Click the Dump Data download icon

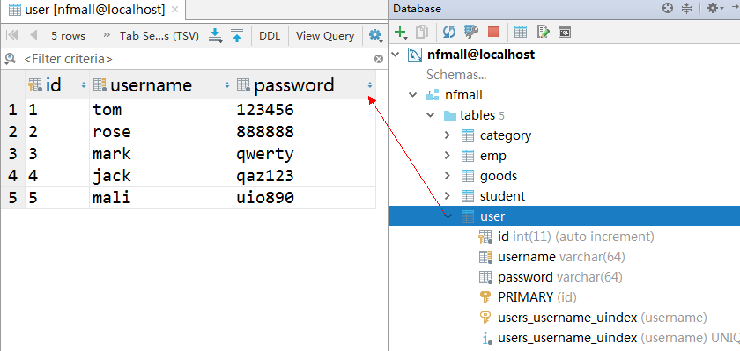[215, 35]
